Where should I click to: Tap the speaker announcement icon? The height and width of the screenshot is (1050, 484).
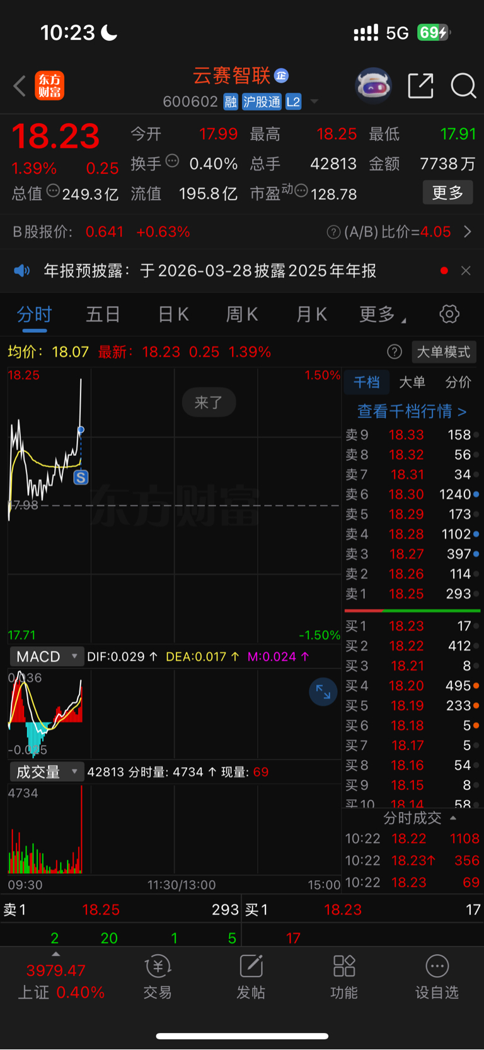[x=22, y=271]
